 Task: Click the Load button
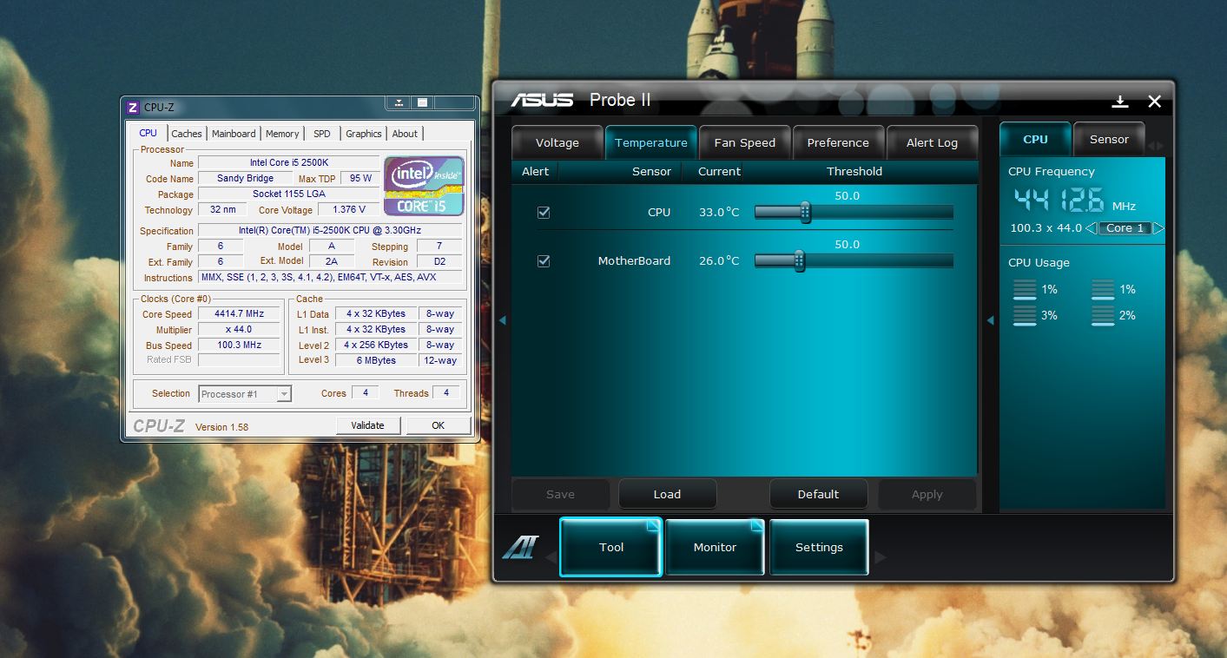pyautogui.click(x=667, y=494)
